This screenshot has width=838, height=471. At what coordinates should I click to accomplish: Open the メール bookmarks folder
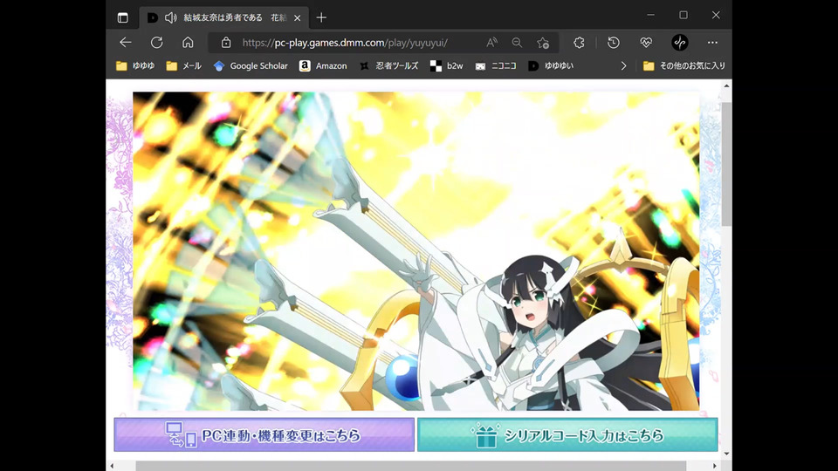(184, 65)
